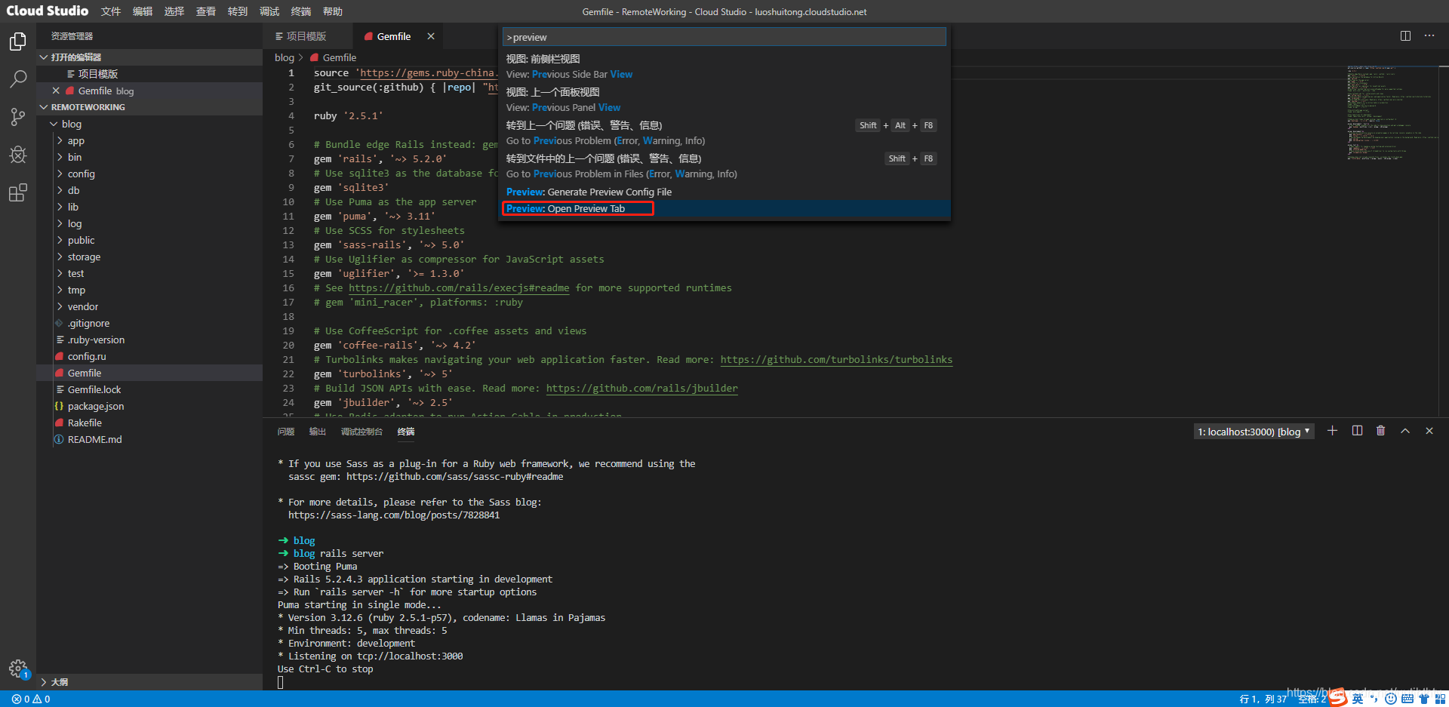Click the execjs readme link in editor

[x=459, y=288]
